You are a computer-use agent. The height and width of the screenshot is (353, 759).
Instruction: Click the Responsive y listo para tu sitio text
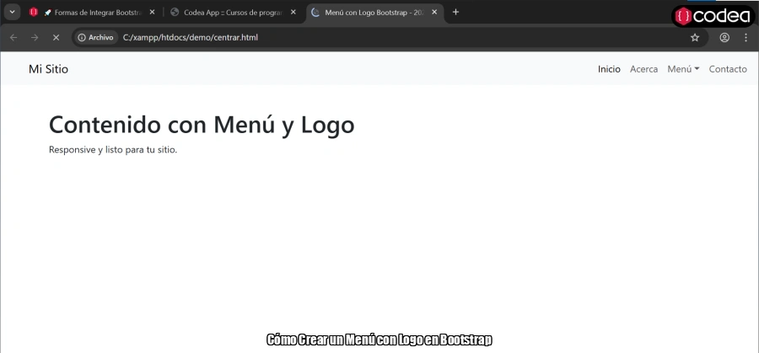[113, 150]
